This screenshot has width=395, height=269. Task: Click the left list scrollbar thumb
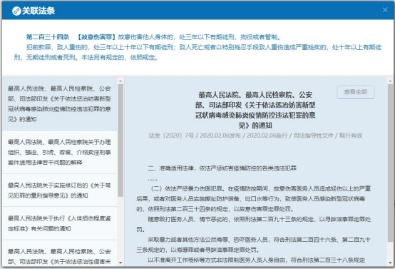coord(120,140)
